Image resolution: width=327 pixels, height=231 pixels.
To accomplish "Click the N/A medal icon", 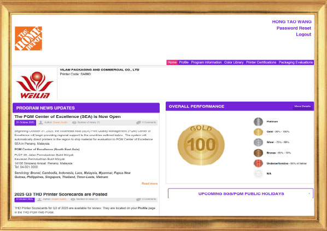I will pyautogui.click(x=258, y=174).
